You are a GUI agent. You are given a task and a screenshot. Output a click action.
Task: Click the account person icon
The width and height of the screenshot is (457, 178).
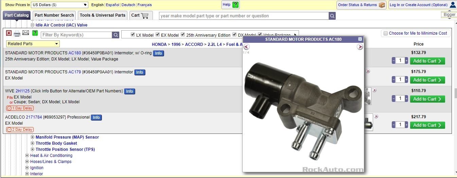[453, 5]
